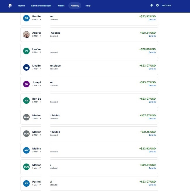Click the green MM avatar dated 1 Mar
The image size is (190, 194).
[26, 167]
